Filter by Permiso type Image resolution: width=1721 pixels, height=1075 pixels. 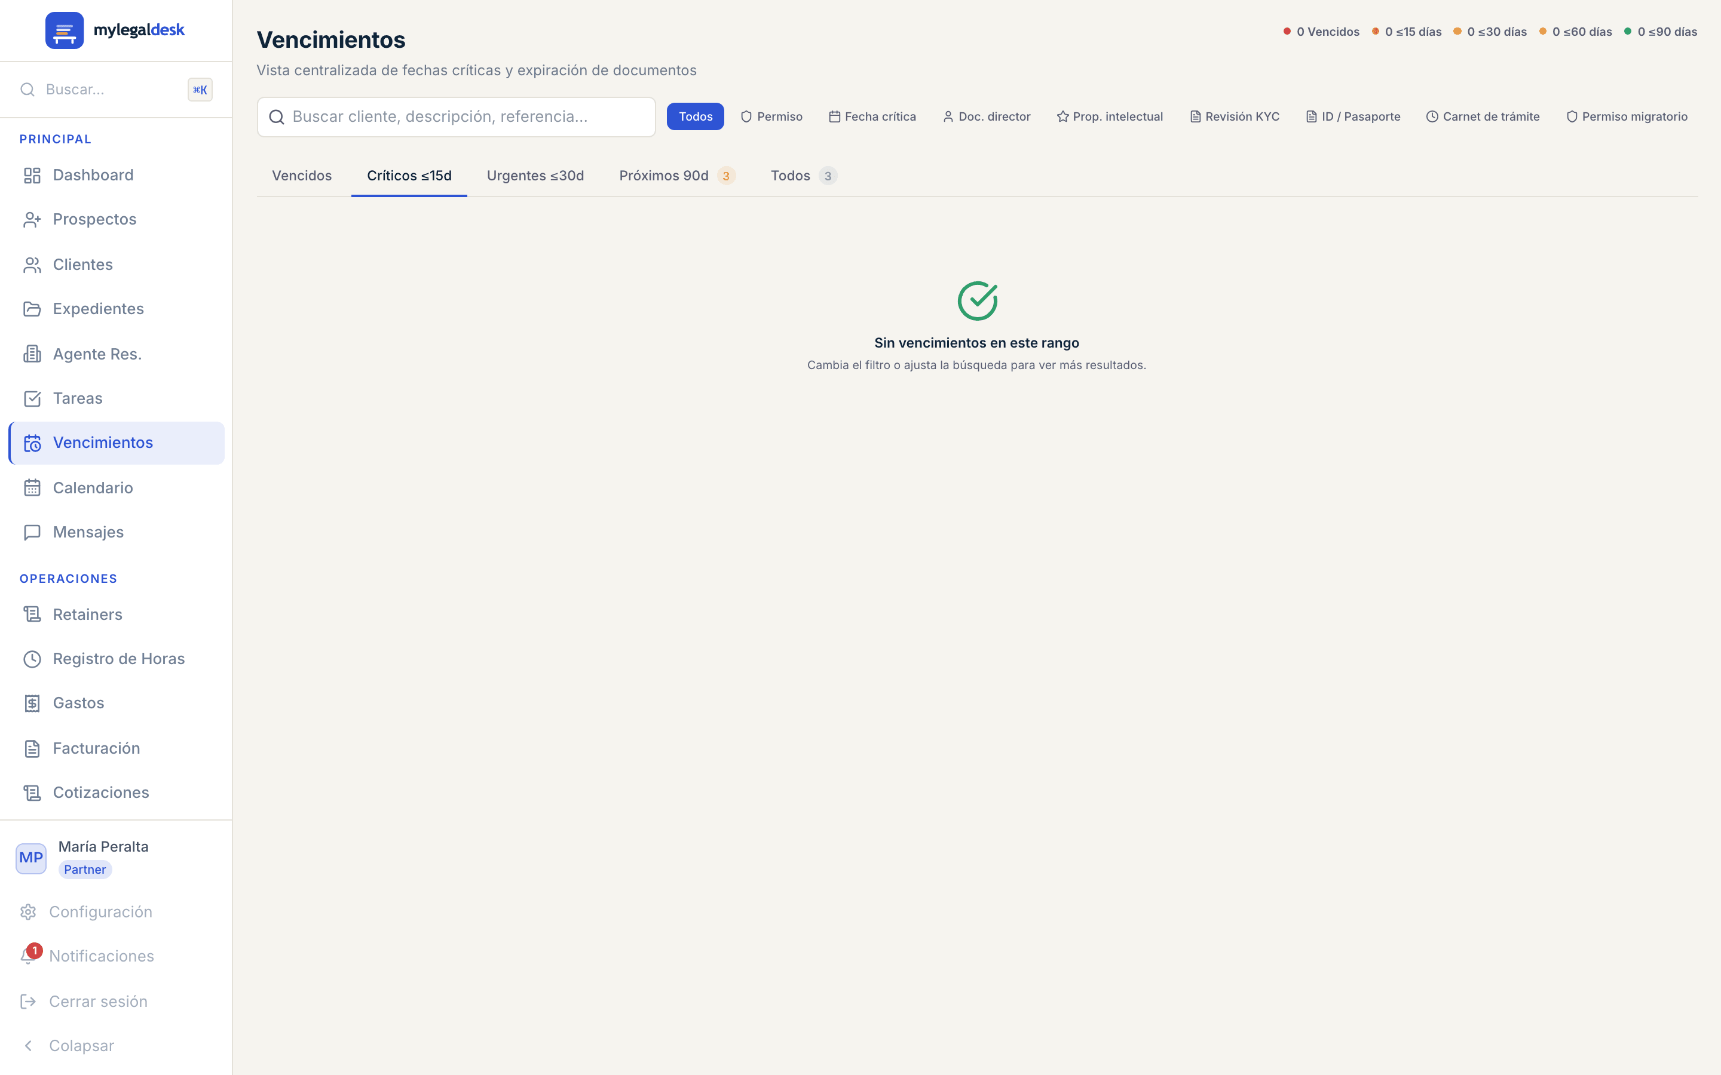pyautogui.click(x=771, y=116)
